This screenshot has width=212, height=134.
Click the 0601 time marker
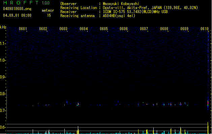tap(23, 29)
